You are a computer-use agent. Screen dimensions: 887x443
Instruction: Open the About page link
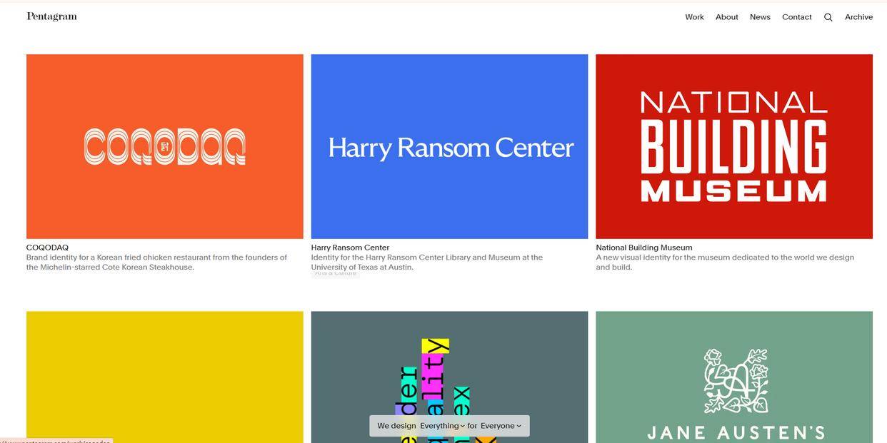(x=726, y=17)
